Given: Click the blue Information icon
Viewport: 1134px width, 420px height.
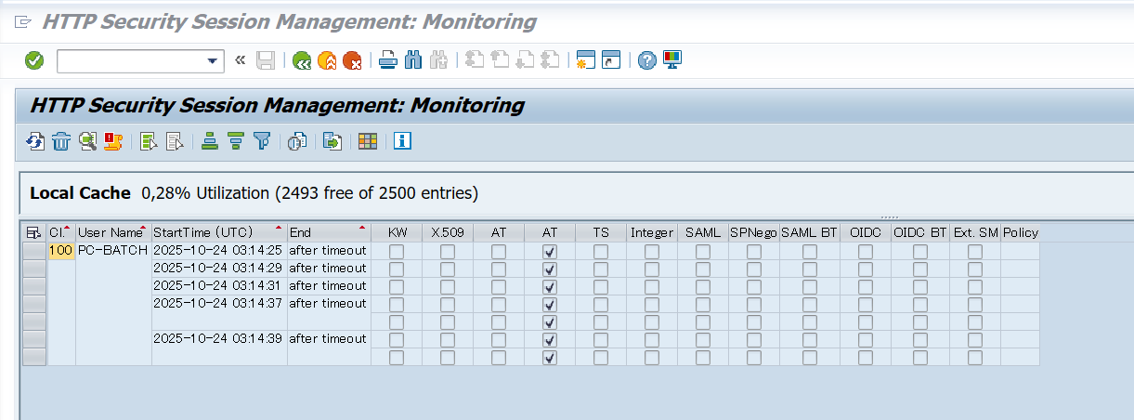Looking at the screenshot, I should 402,141.
